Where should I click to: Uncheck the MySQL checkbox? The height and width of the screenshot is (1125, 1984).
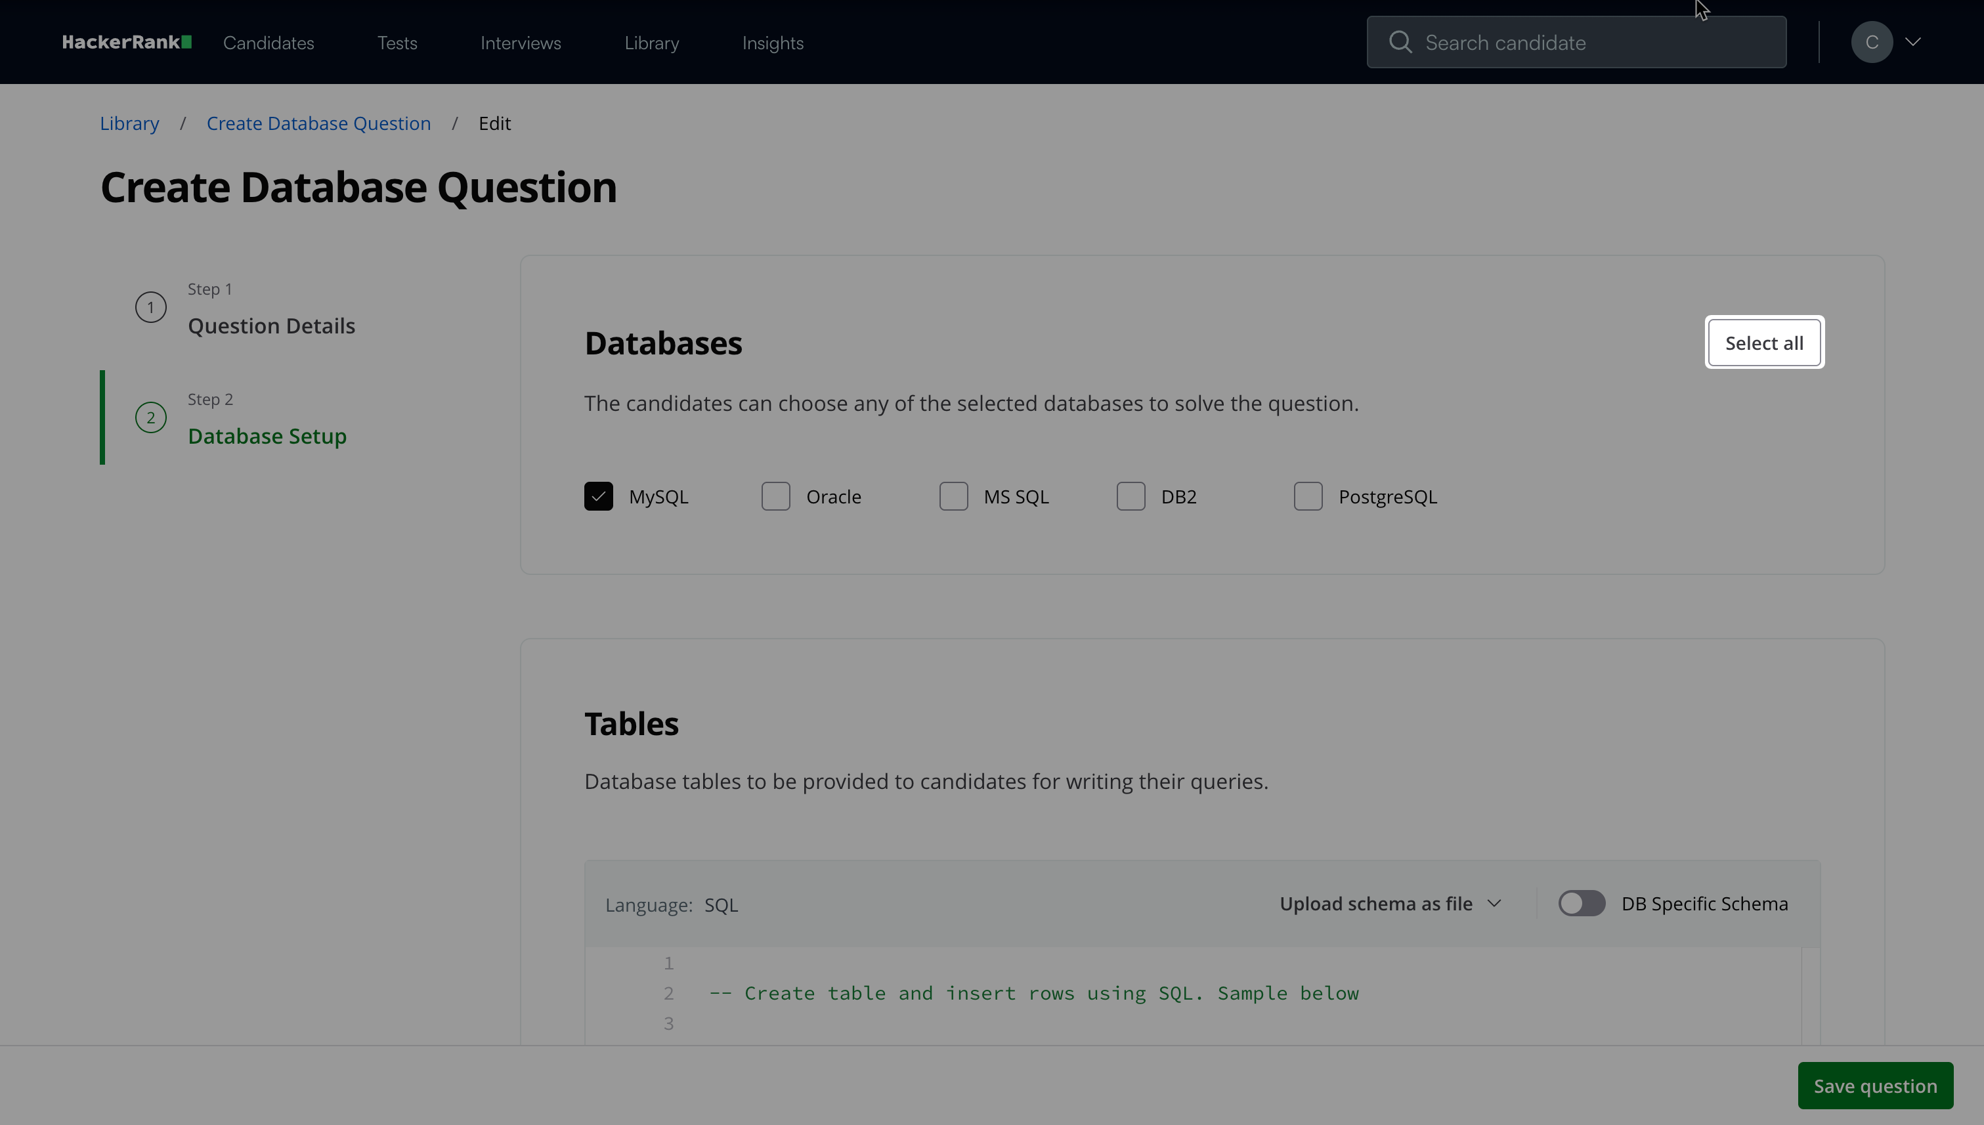[598, 496]
